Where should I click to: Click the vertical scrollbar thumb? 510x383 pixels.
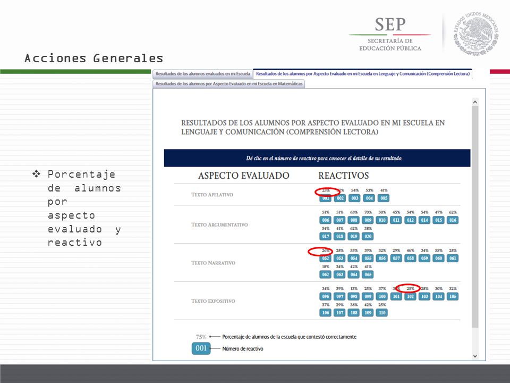(x=475, y=217)
